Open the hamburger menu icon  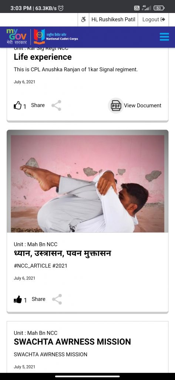pos(164,37)
